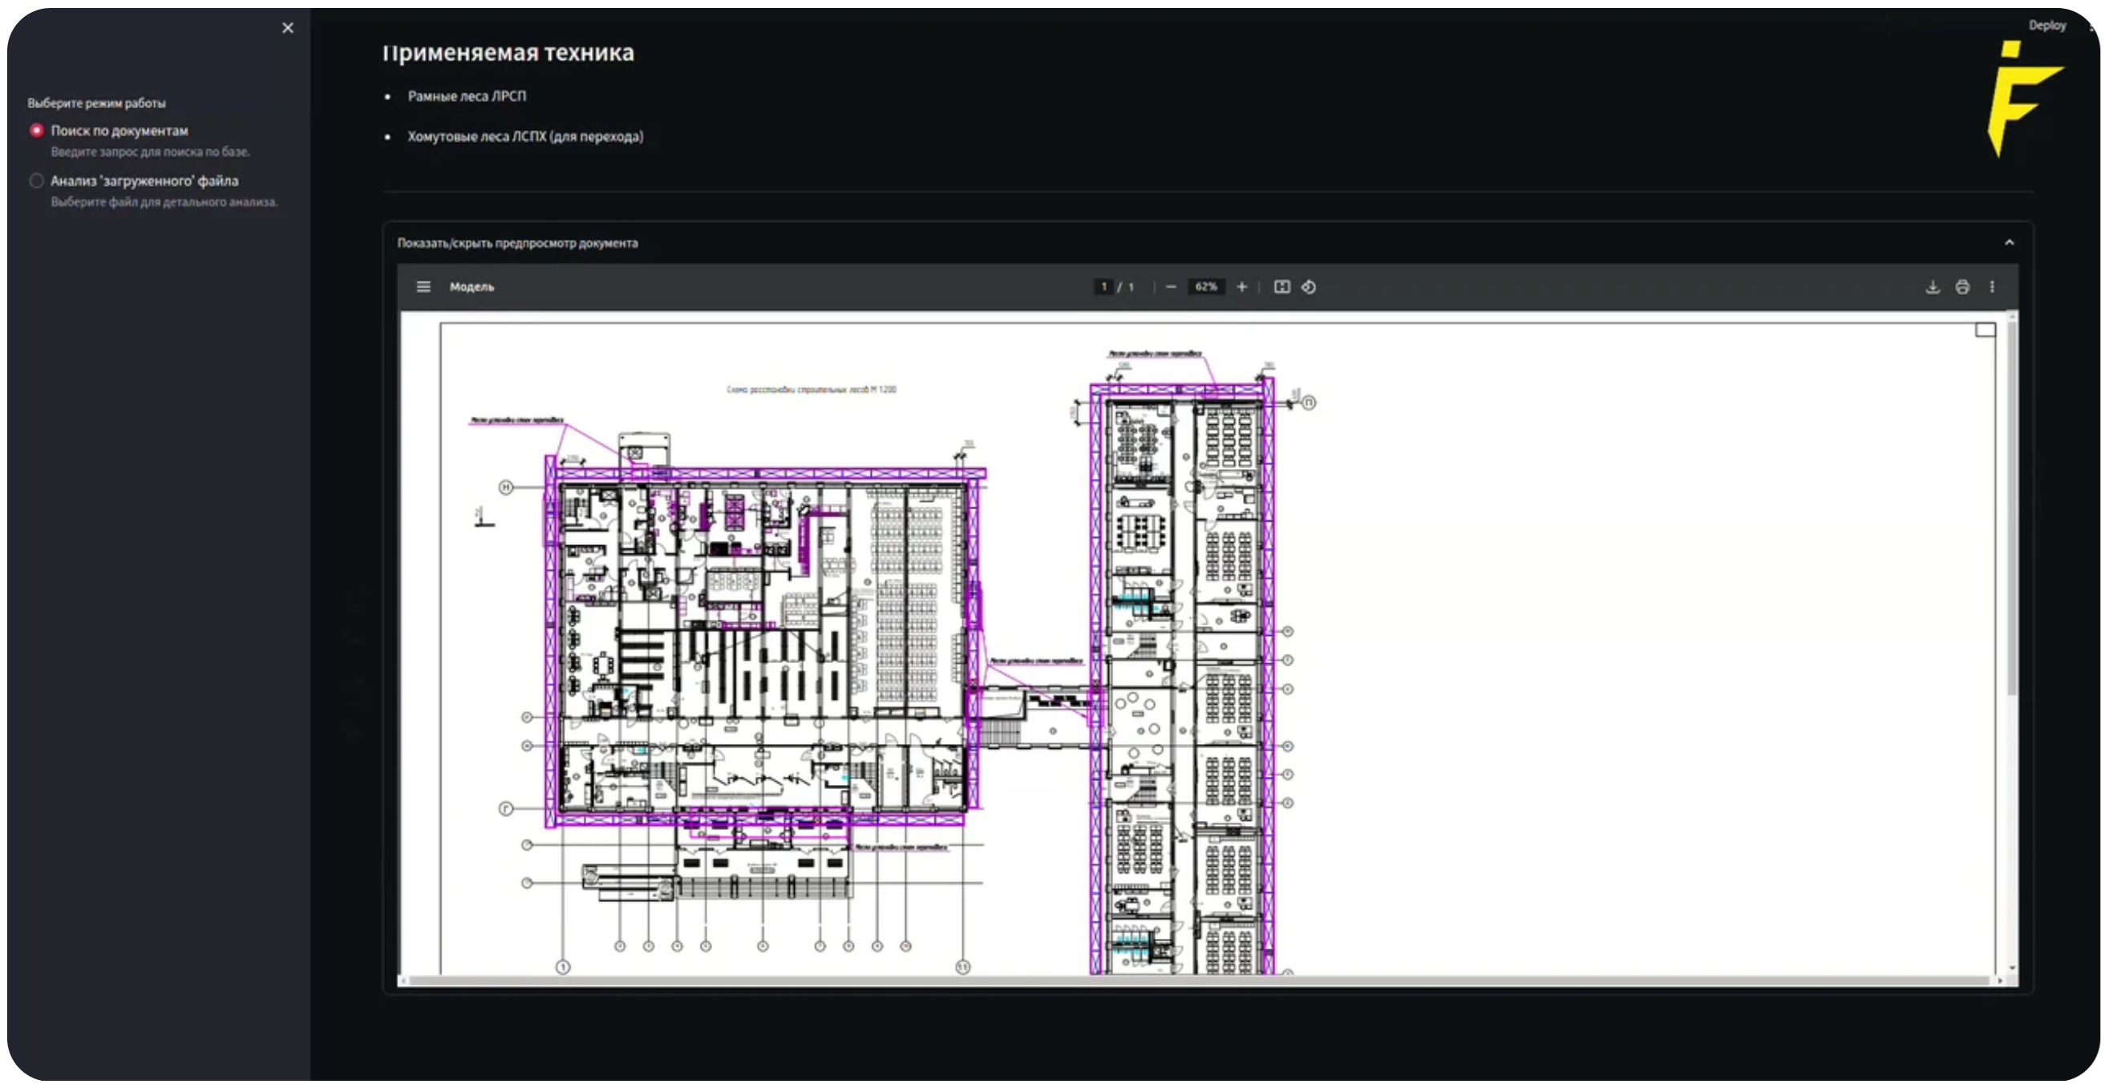The width and height of the screenshot is (2109, 1088).
Task: Click the 'Модель' document title
Action: coord(472,286)
